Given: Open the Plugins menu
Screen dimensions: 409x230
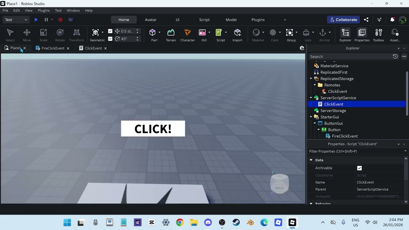Looking at the screenshot, I should coord(44,11).
